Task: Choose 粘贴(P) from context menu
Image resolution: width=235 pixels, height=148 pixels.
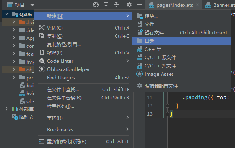Action: pyautogui.click(x=84, y=53)
